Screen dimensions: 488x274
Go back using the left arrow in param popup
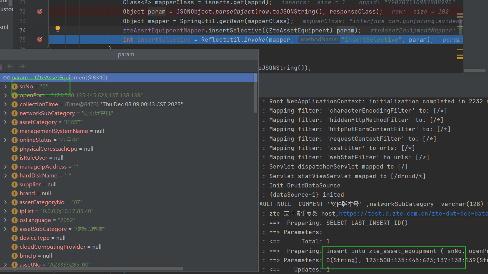coord(10,66)
